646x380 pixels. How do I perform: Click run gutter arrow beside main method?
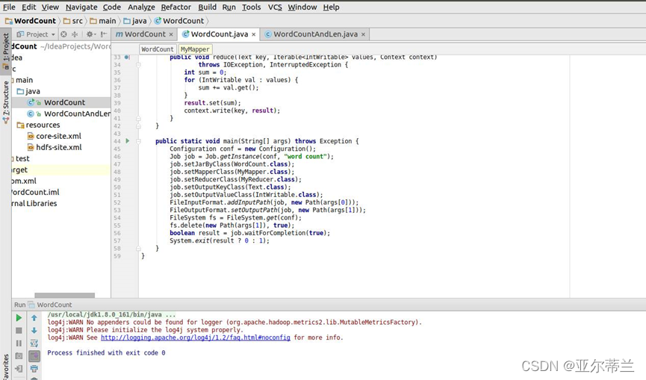[127, 141]
